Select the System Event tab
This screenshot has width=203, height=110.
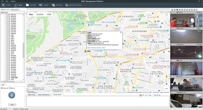click(57, 95)
